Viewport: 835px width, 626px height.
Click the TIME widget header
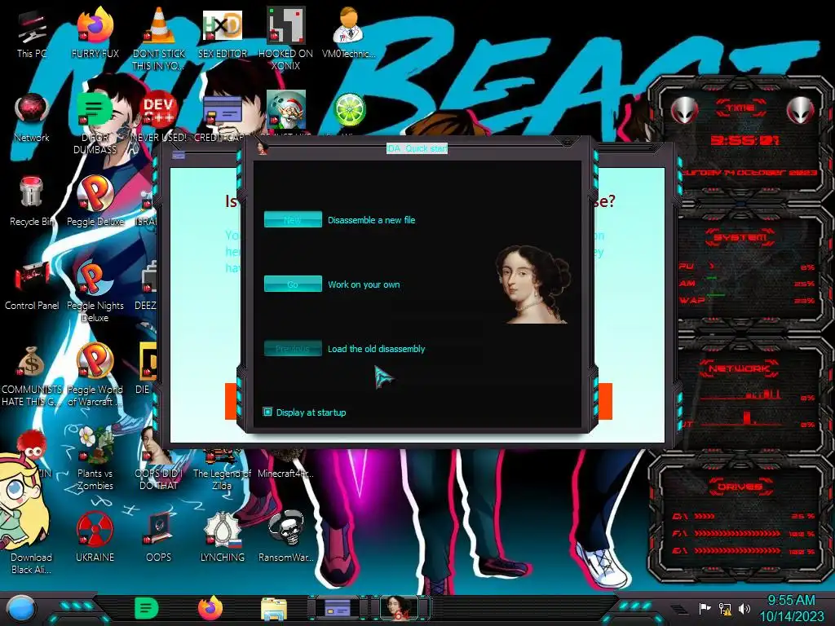pyautogui.click(x=740, y=108)
